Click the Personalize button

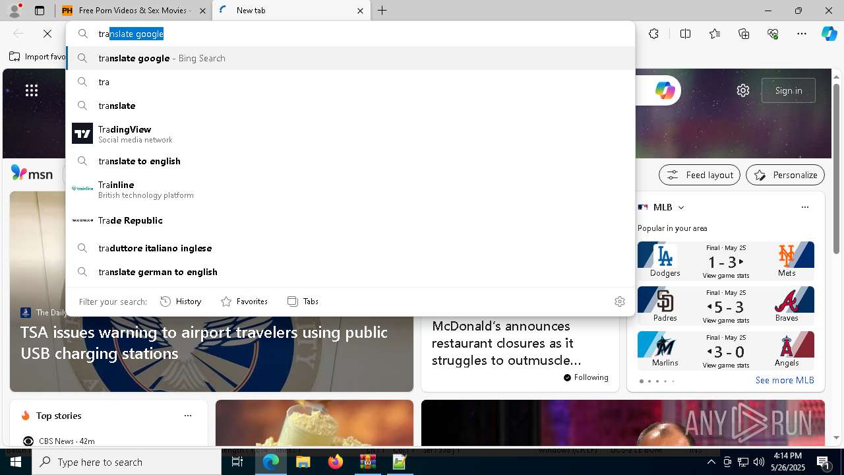(785, 175)
